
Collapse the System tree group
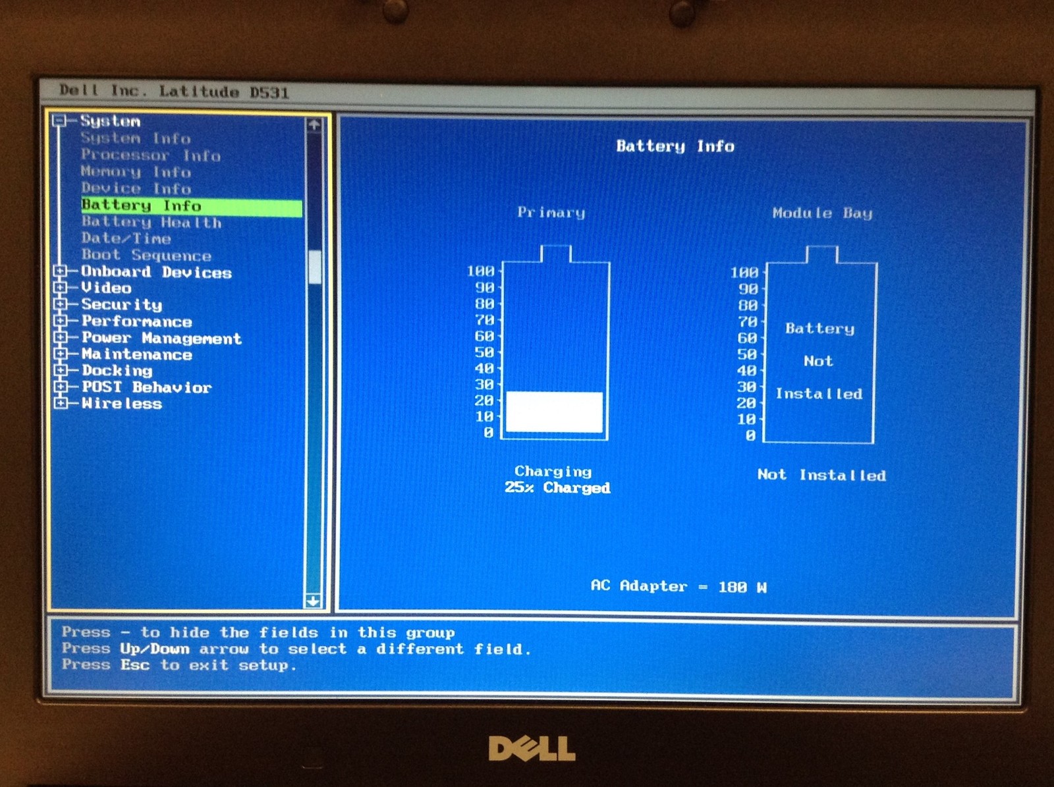(61, 121)
